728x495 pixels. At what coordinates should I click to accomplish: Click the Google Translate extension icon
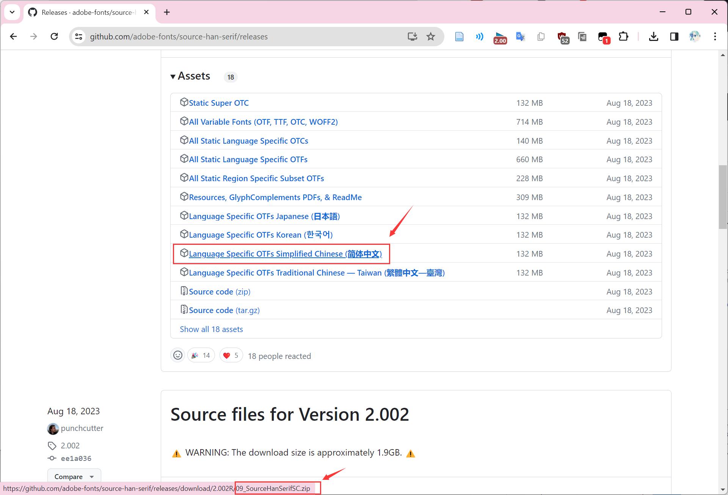pos(520,36)
